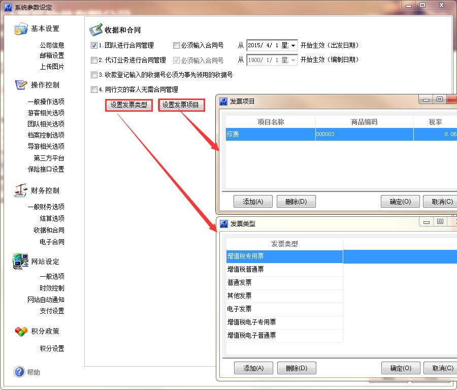Select 电子合同 in the sidebar
The image size is (457, 390).
click(x=52, y=242)
